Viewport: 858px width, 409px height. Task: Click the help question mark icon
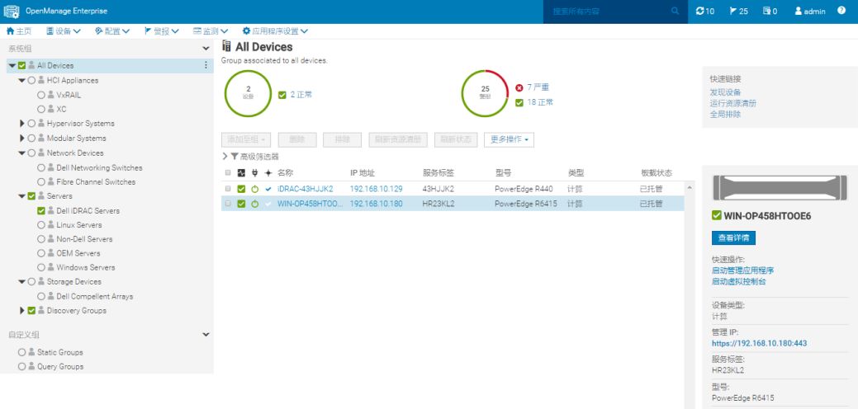tap(841, 12)
